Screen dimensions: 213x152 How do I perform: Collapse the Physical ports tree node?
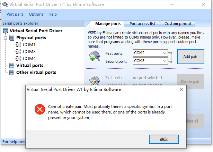click(x=6, y=38)
